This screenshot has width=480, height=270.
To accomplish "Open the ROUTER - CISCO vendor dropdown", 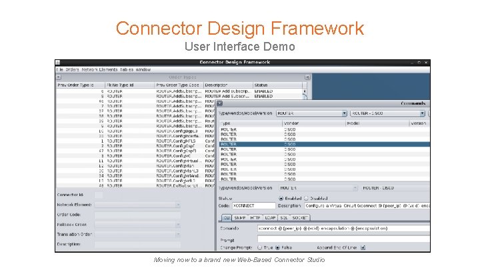I will click(x=387, y=113).
